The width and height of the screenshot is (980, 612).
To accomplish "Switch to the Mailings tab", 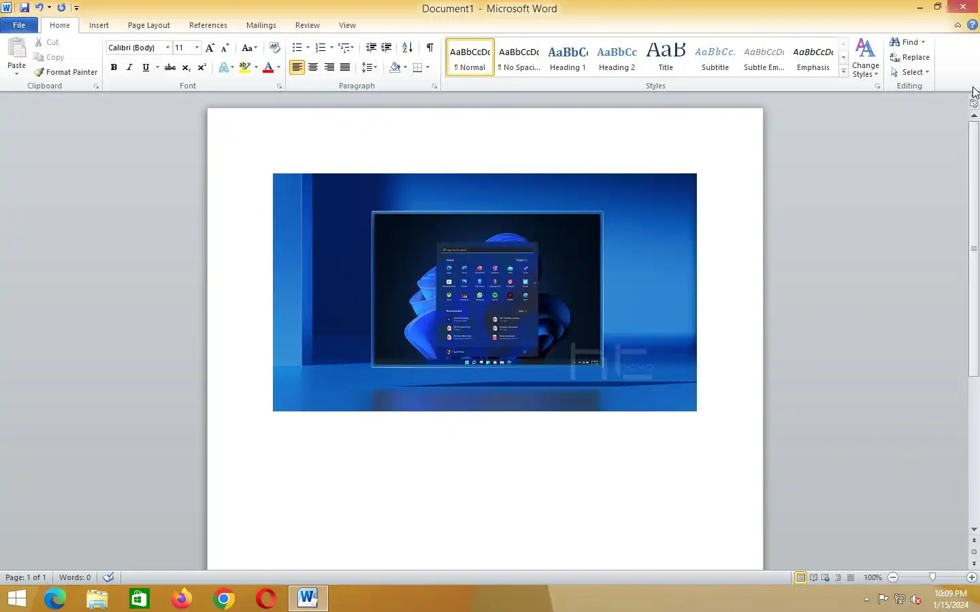I will (261, 25).
